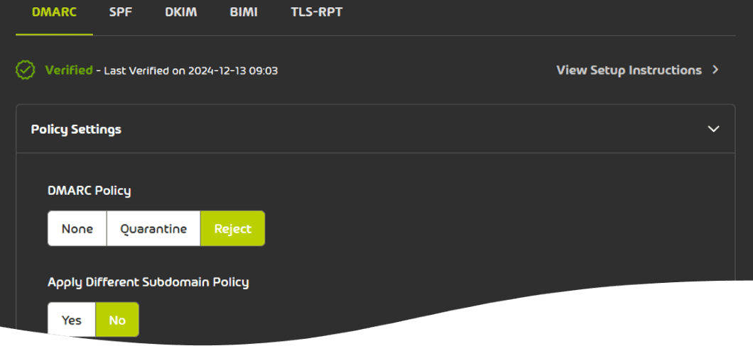Image resolution: width=753 pixels, height=346 pixels.
Task: Go to the BIMI tab
Action: 244,12
